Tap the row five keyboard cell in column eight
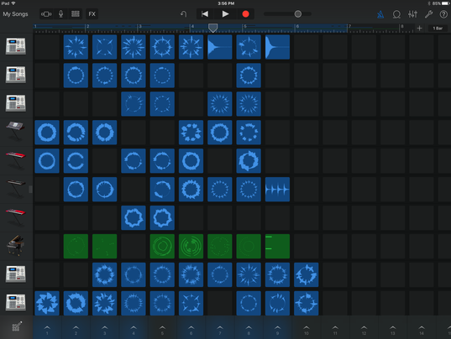The image size is (451, 339). click(249, 161)
